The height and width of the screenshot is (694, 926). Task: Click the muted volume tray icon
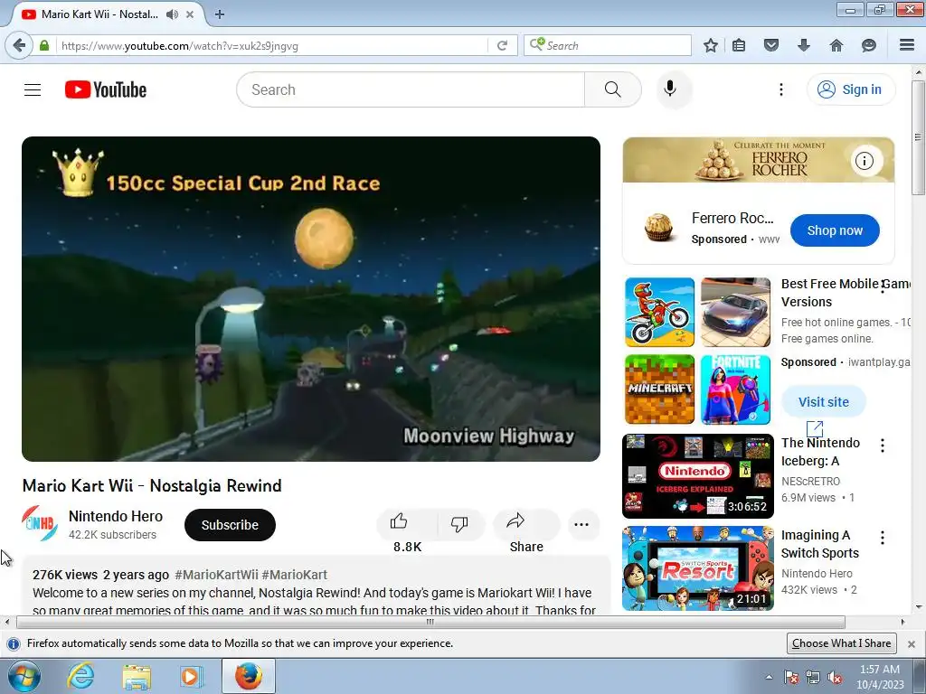tap(835, 678)
